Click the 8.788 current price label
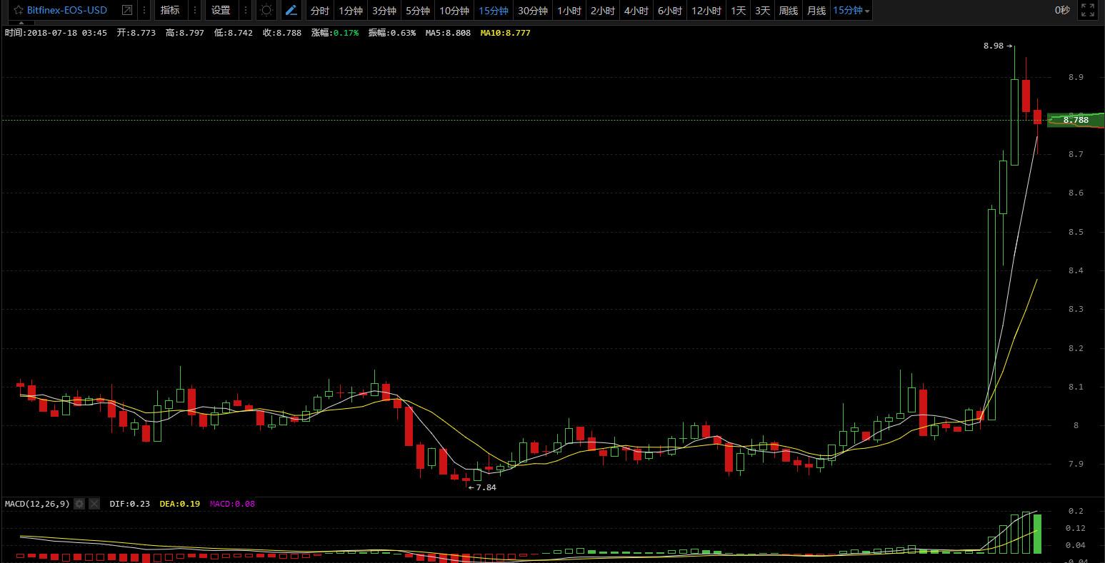Screen dimensions: 1105x563 [x=1076, y=120]
